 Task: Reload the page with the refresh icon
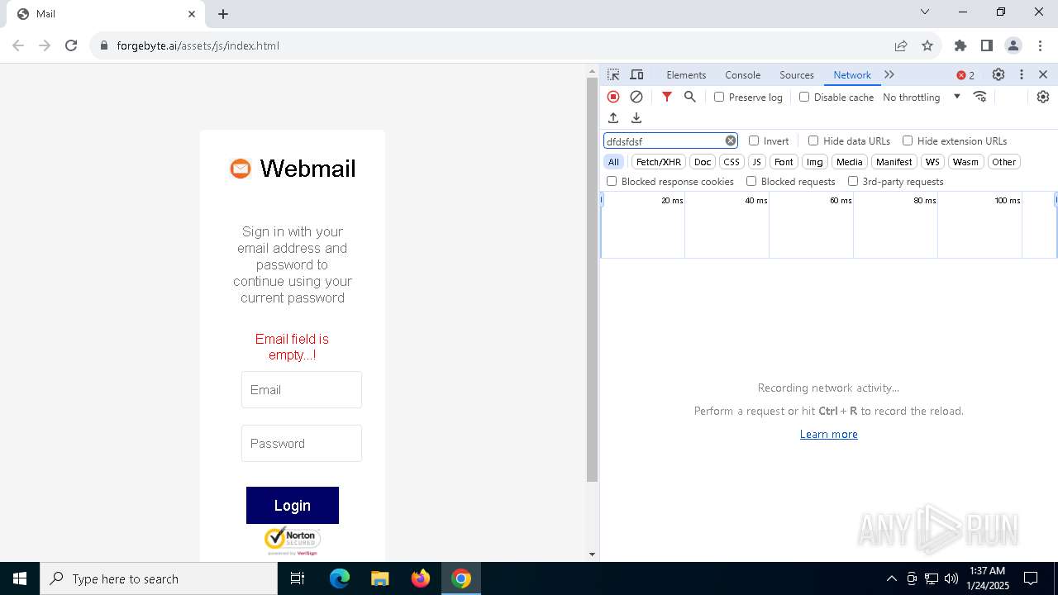(71, 45)
